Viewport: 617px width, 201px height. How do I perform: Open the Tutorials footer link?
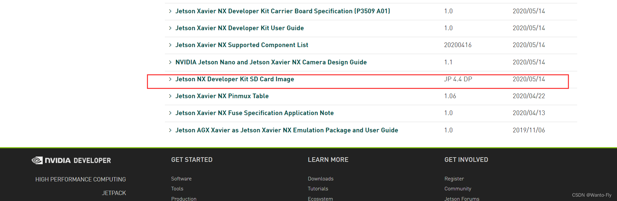pyautogui.click(x=318, y=189)
